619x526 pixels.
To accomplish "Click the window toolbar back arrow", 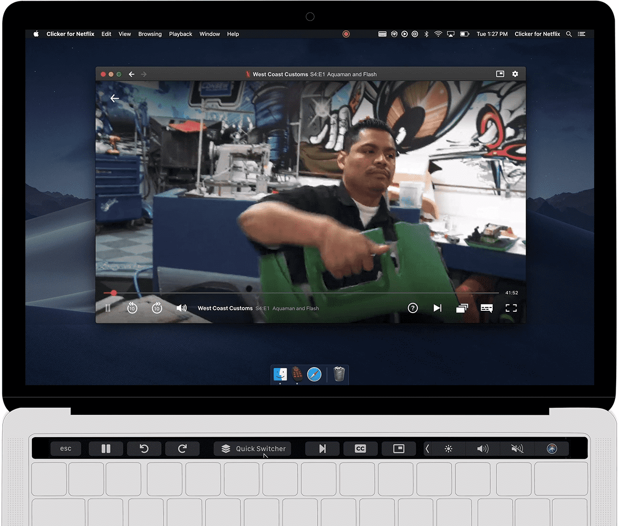I will [x=132, y=74].
